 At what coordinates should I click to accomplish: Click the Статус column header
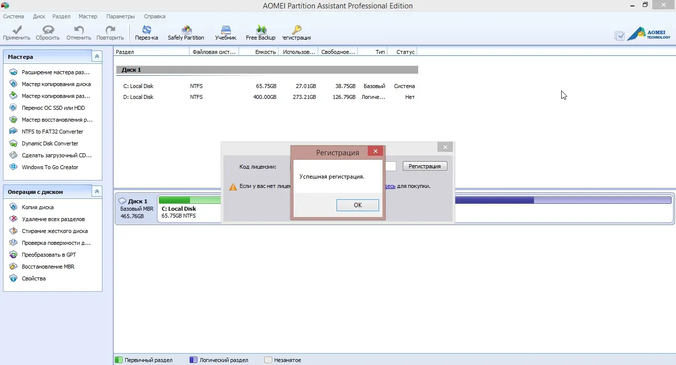[x=402, y=52]
